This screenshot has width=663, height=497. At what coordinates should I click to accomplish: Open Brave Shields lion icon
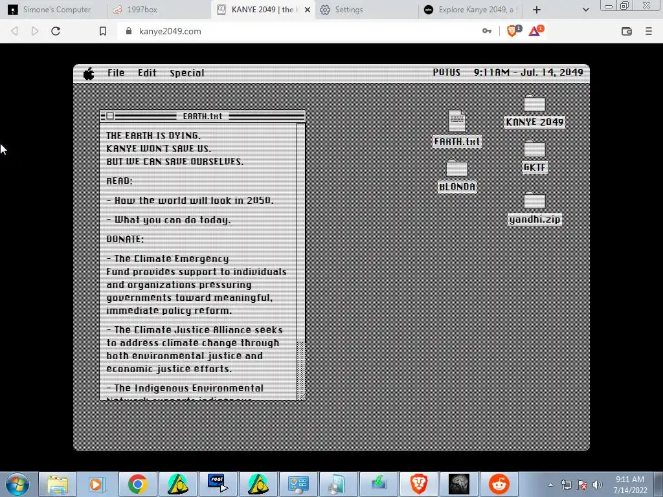(513, 31)
